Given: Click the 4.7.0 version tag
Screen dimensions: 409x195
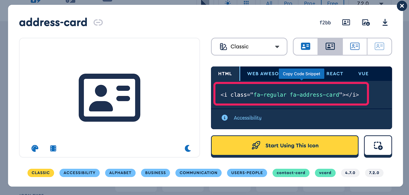Looking at the screenshot, I should pos(350,173).
